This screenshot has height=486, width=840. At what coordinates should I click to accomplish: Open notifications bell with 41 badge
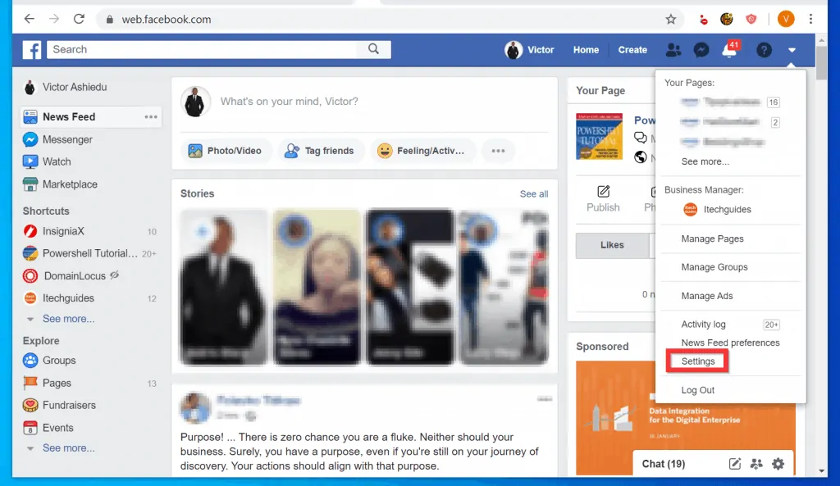[x=728, y=51]
